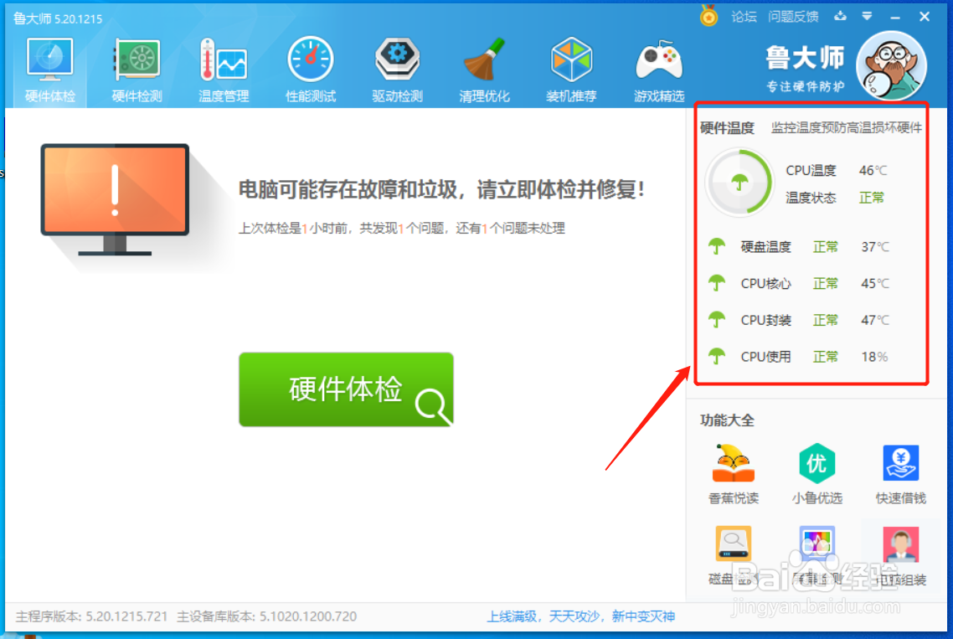Minimize the 鲁大师 window
The image size is (953, 639).
(x=894, y=17)
